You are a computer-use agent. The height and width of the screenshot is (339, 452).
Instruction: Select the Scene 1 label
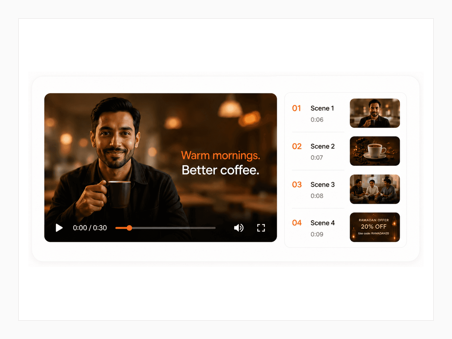tap(322, 108)
